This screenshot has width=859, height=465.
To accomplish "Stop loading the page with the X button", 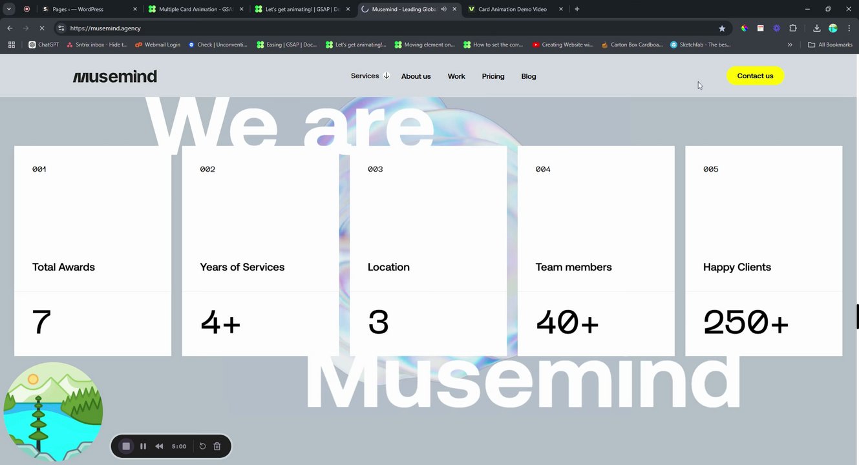I will (43, 28).
